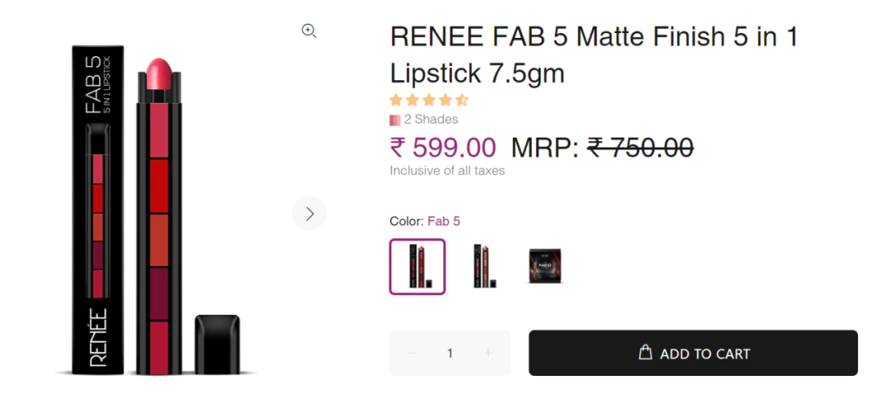Show the next product image with the arrow

point(309,214)
